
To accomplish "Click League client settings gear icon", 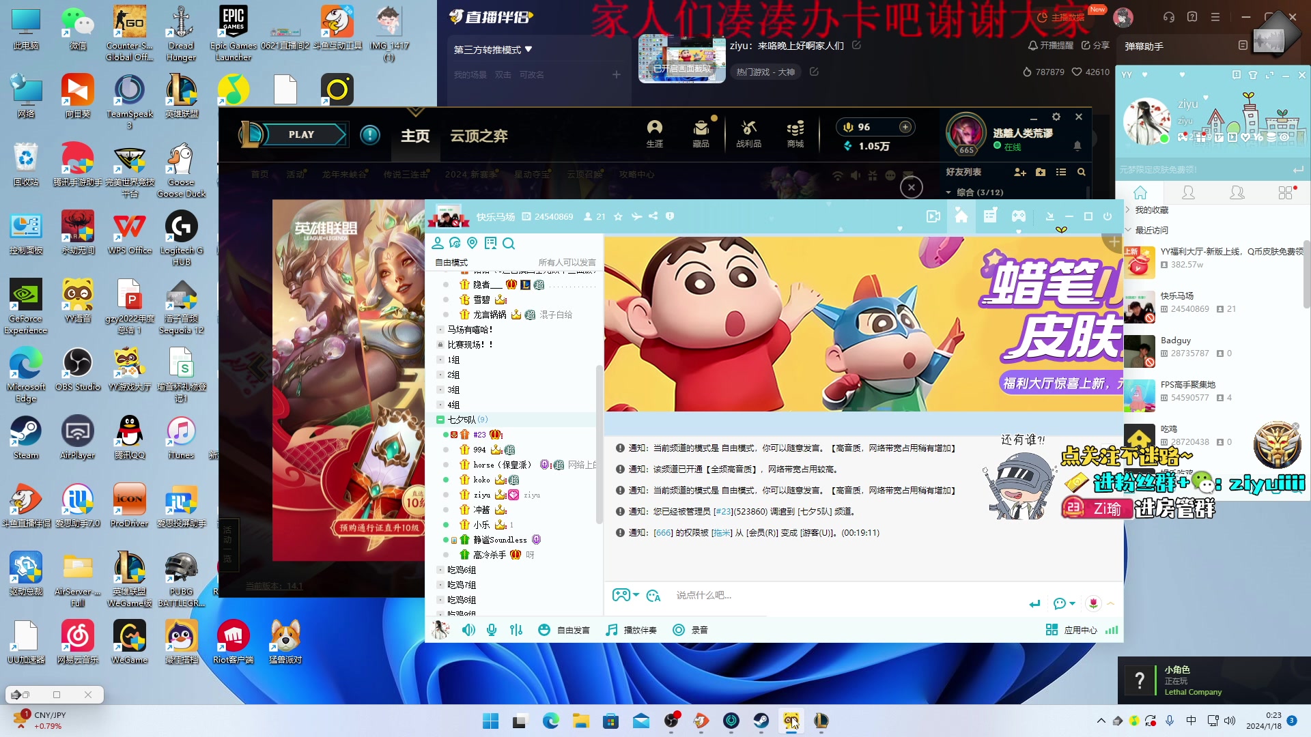I will [1056, 117].
